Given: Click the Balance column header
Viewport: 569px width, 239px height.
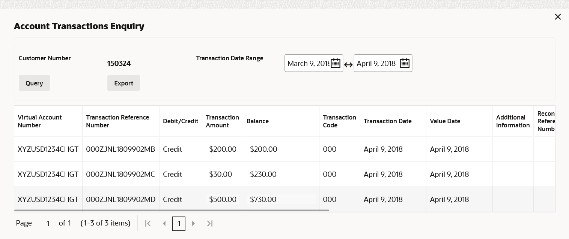Looking at the screenshot, I should point(257,121).
